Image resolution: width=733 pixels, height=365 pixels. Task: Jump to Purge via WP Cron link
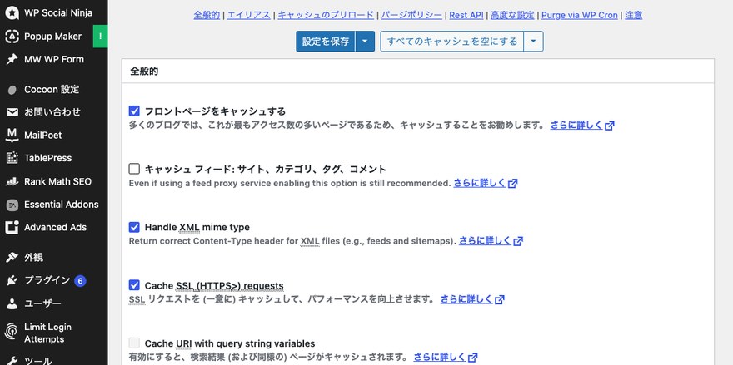click(579, 15)
